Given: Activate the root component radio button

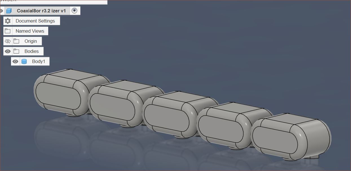Looking at the screenshot, I should [x=74, y=11].
